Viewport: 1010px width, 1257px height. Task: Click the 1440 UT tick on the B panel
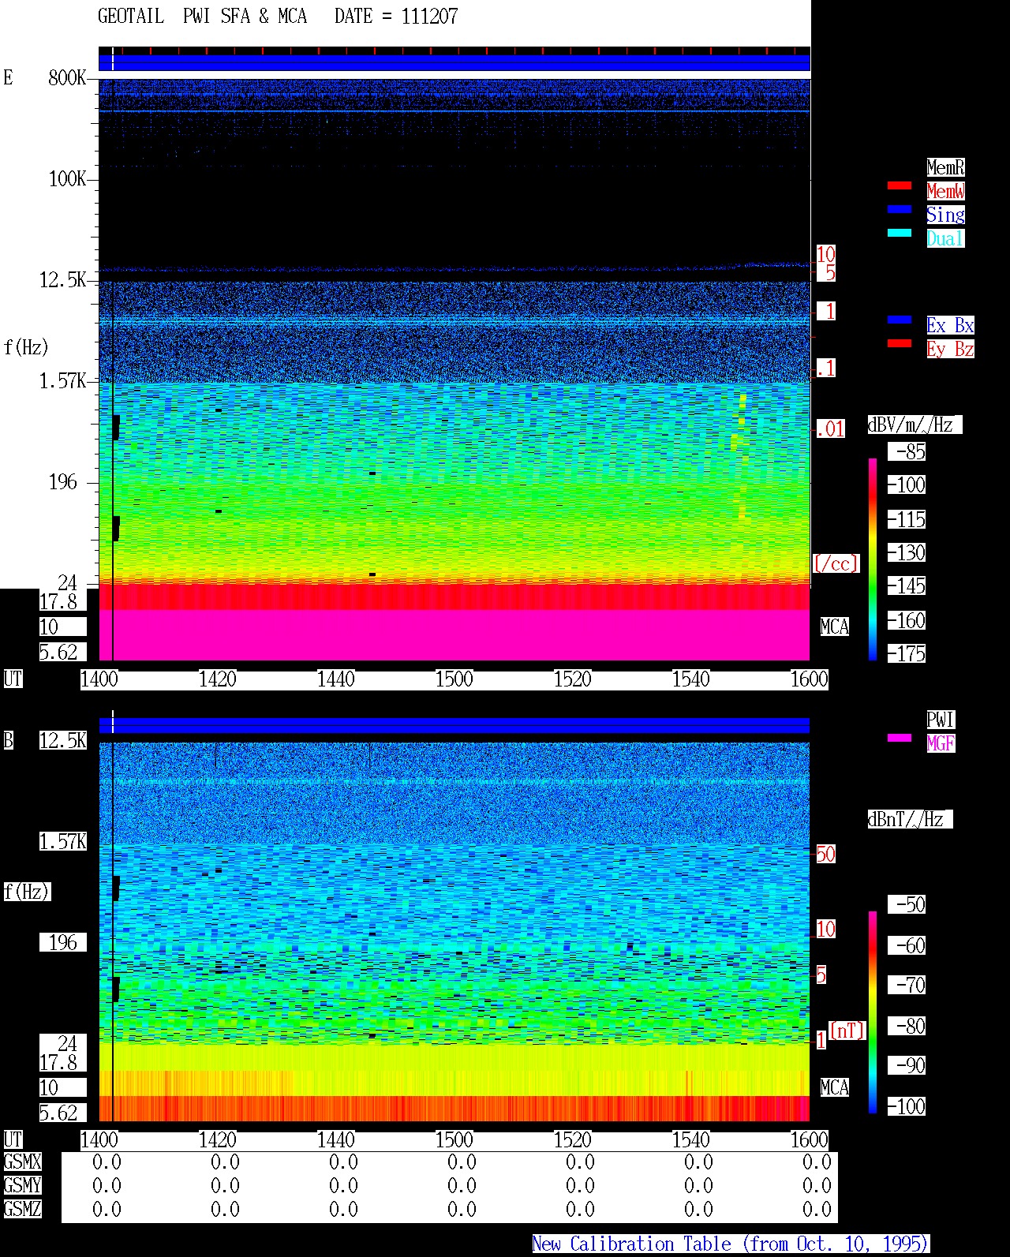click(x=336, y=1140)
